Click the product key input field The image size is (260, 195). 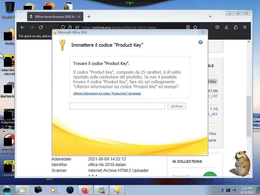pyautogui.click(x=117, y=106)
